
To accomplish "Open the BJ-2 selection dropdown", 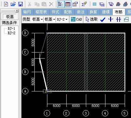I will (x=62, y=19).
